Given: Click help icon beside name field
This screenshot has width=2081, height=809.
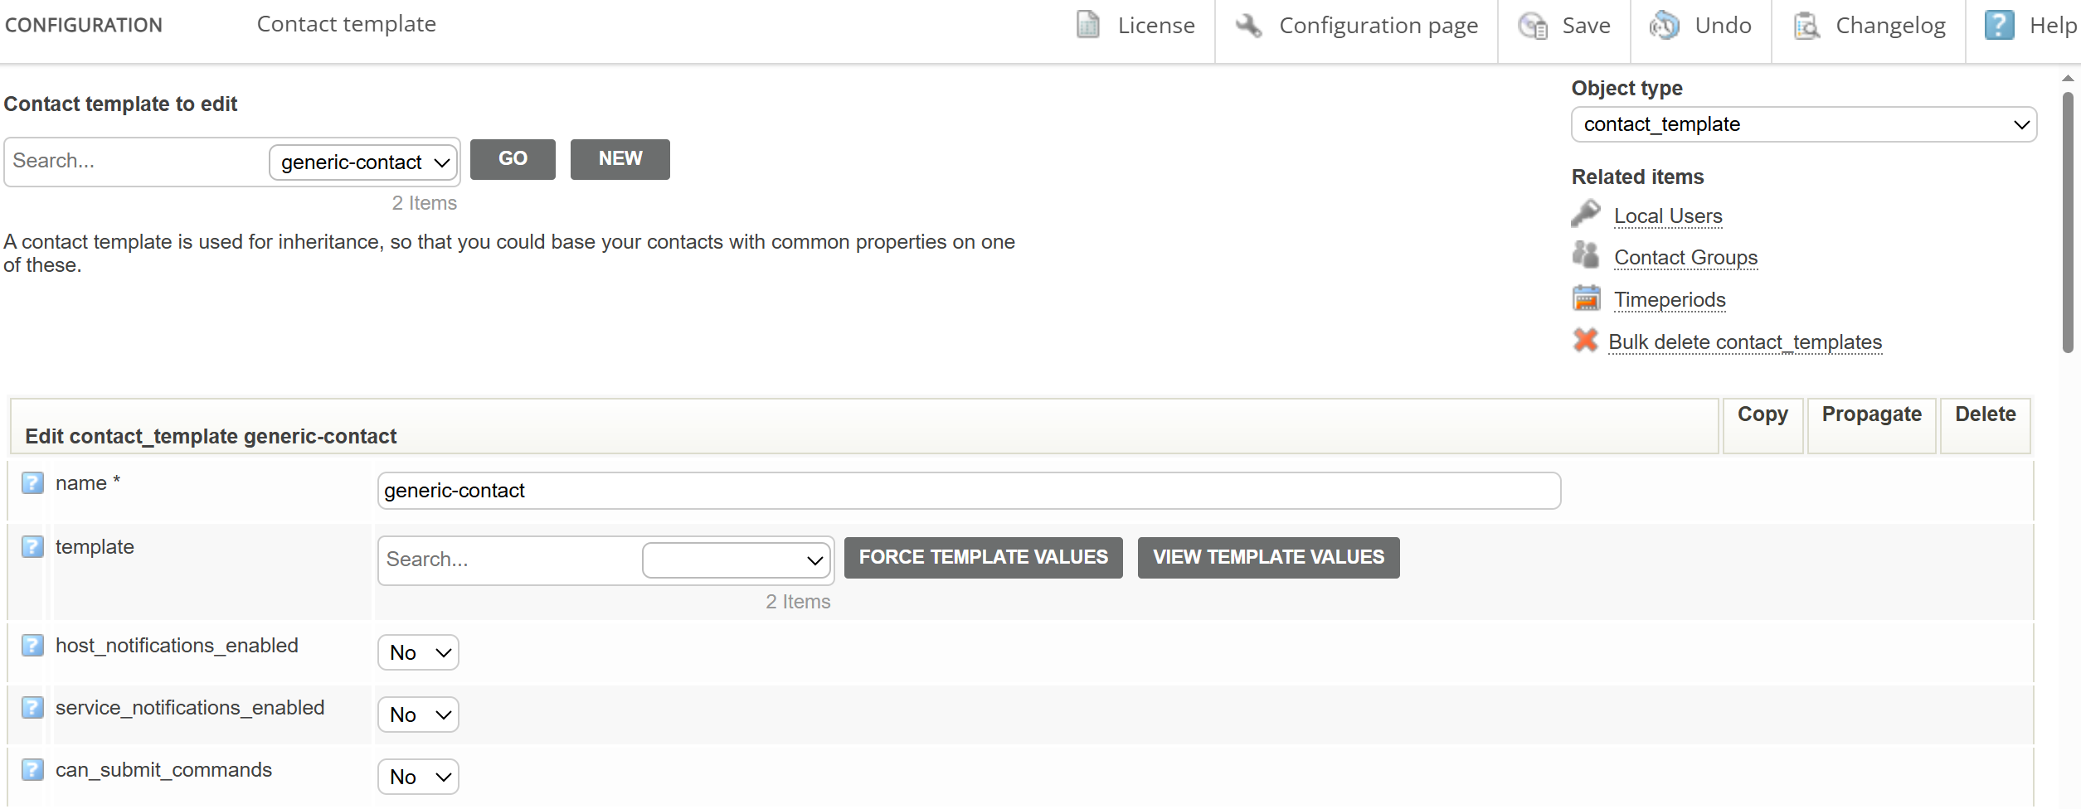Looking at the screenshot, I should [x=32, y=482].
